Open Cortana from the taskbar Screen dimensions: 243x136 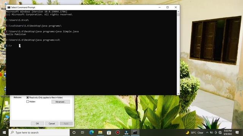coord(74,133)
